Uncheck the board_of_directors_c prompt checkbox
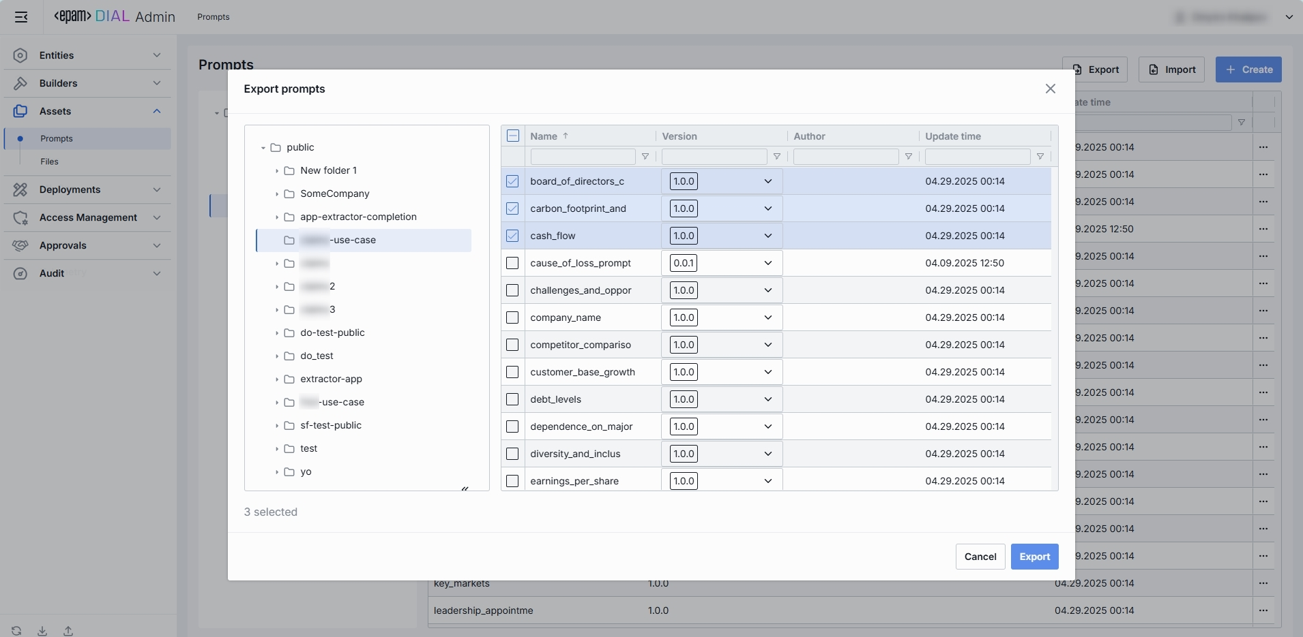 click(512, 181)
